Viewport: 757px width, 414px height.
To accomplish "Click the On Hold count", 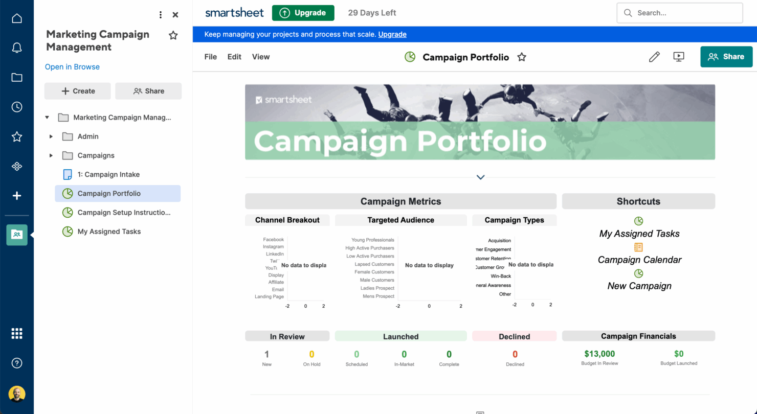I will [311, 354].
